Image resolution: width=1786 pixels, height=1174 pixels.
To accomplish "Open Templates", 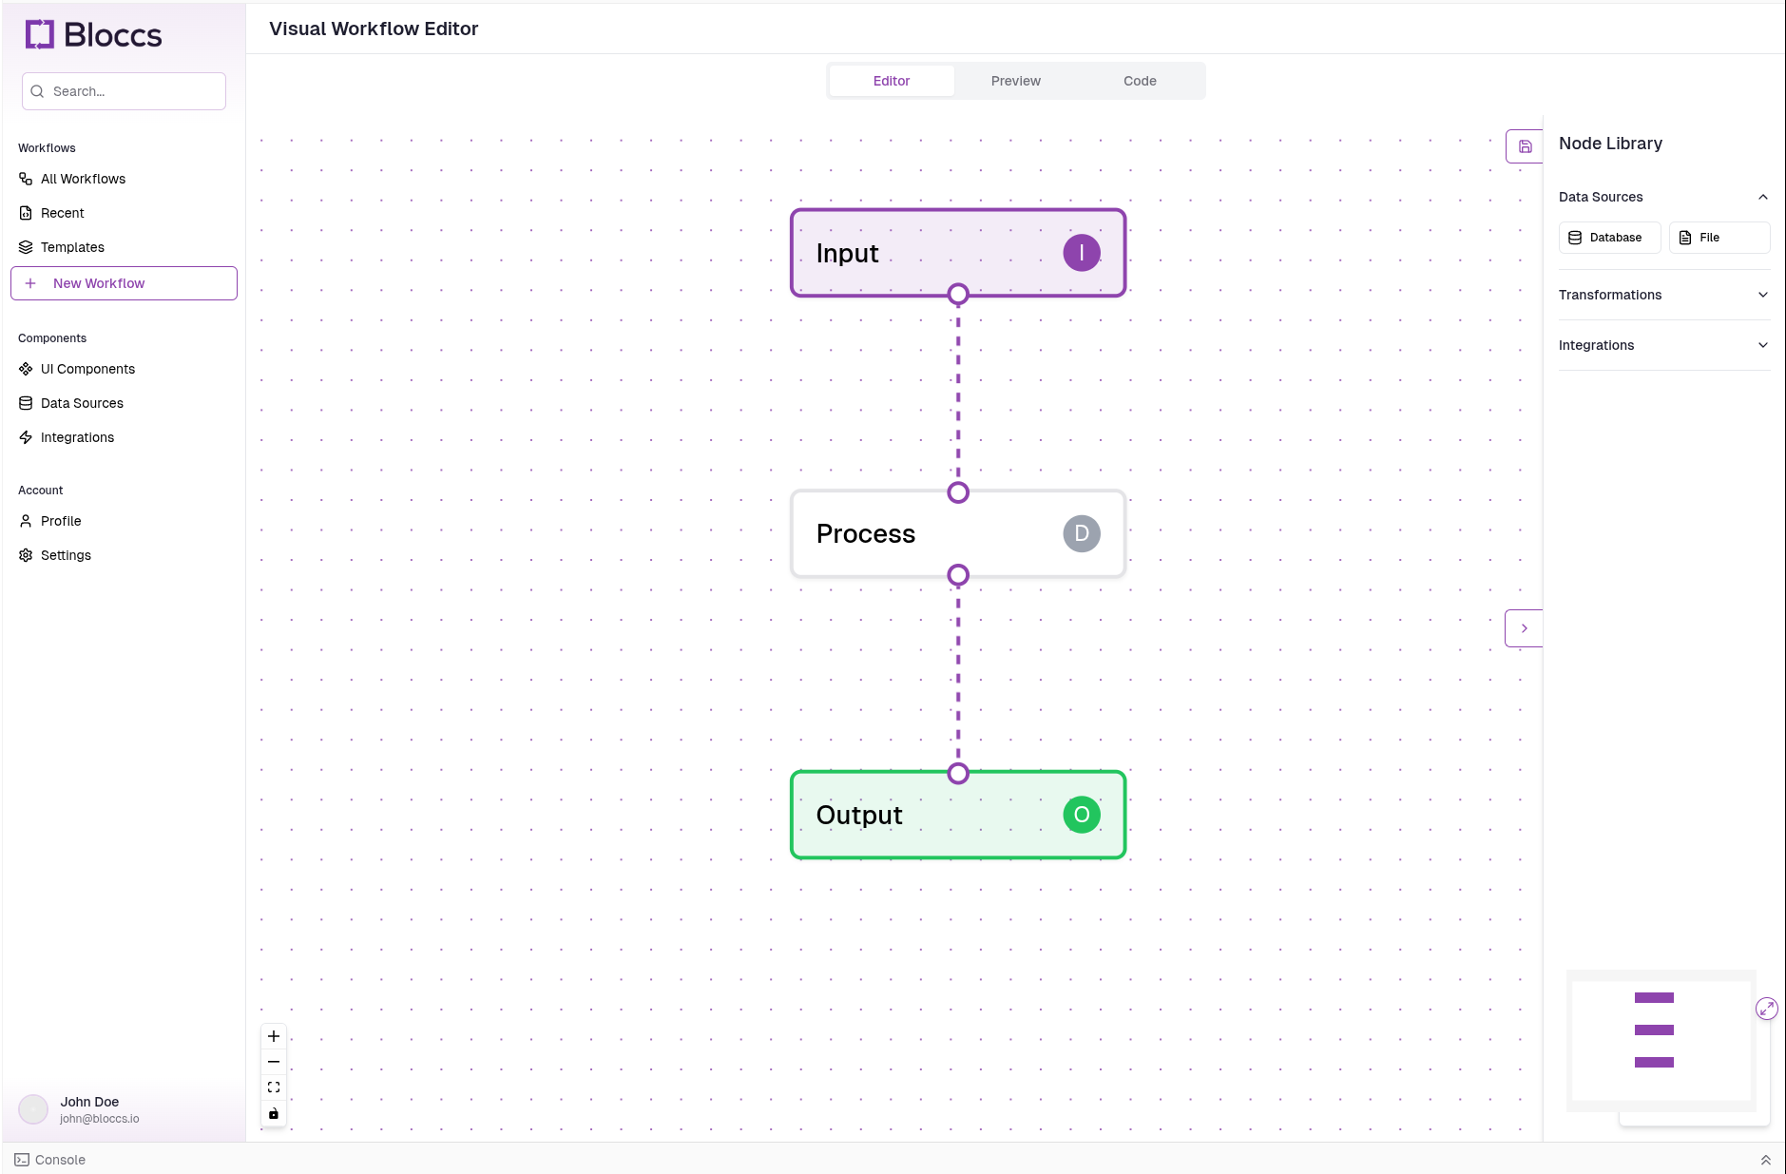I will coord(124,247).
